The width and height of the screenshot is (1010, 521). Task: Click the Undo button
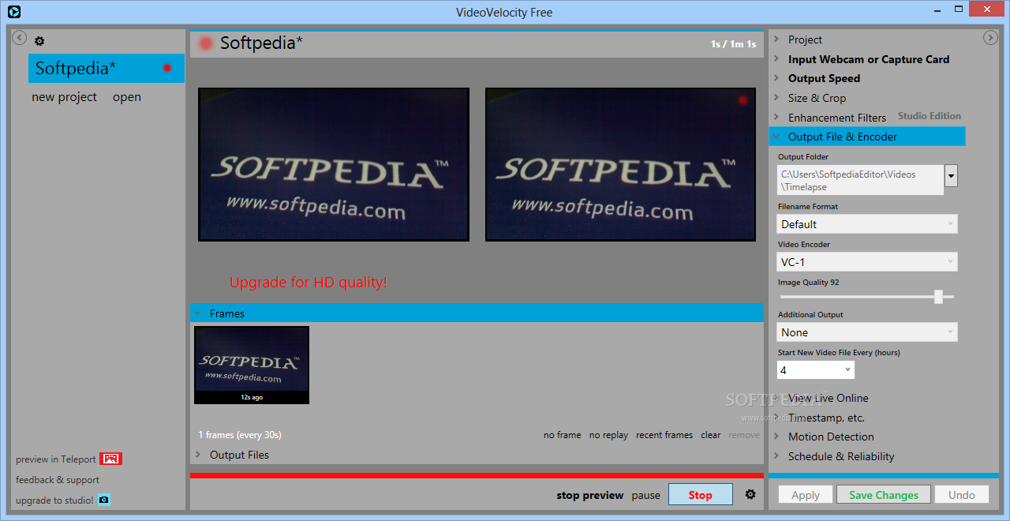click(962, 495)
